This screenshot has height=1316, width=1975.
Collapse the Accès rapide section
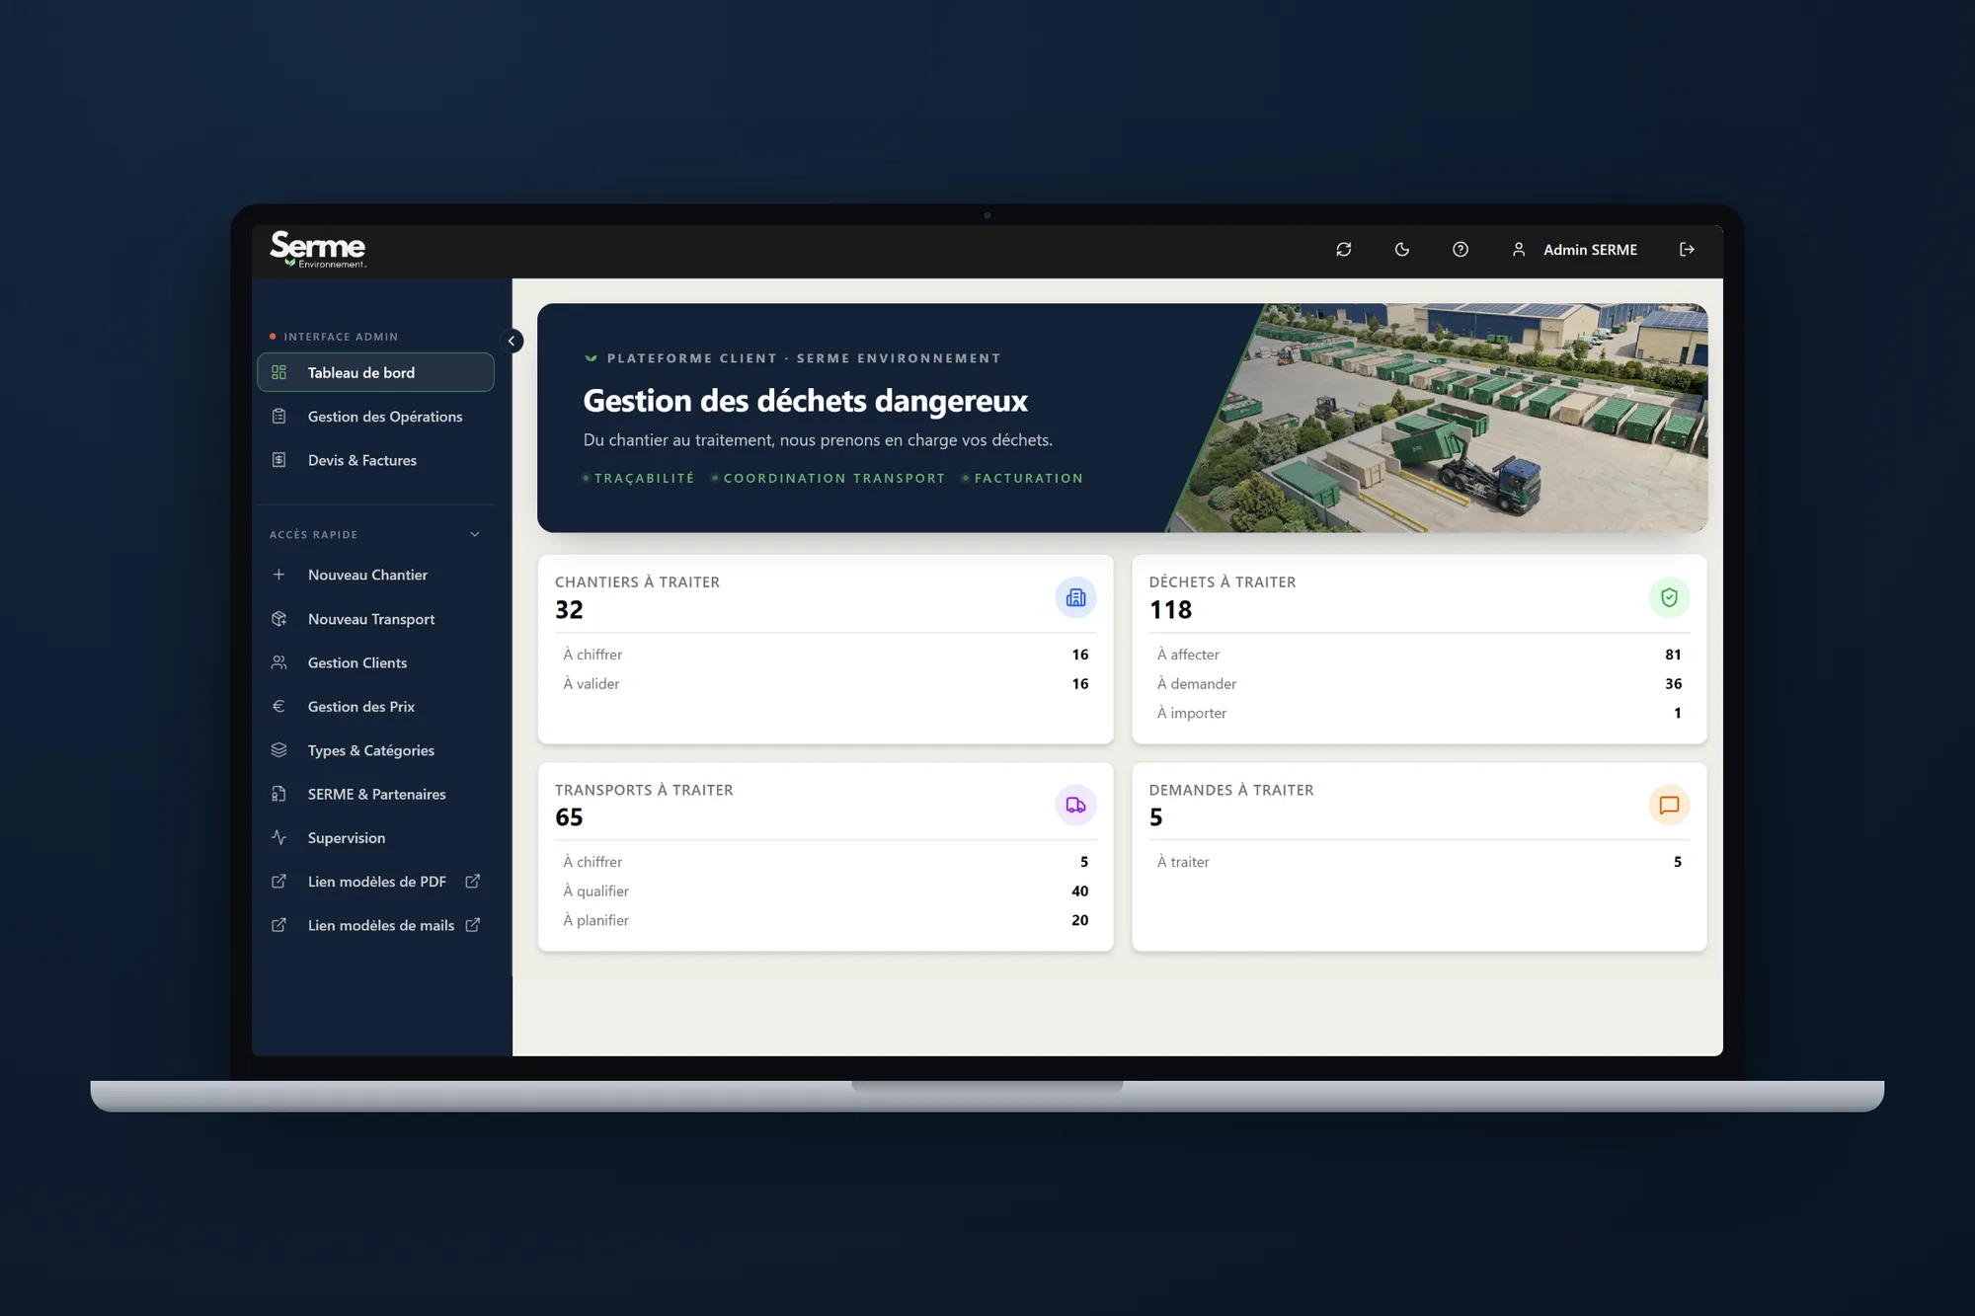(x=475, y=534)
